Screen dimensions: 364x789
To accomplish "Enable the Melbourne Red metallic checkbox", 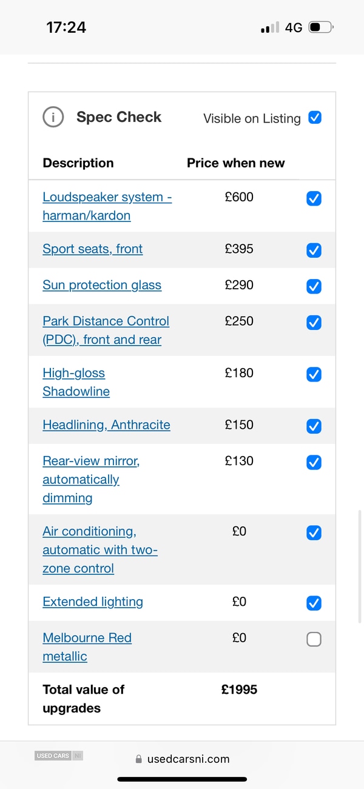I will coord(314,639).
